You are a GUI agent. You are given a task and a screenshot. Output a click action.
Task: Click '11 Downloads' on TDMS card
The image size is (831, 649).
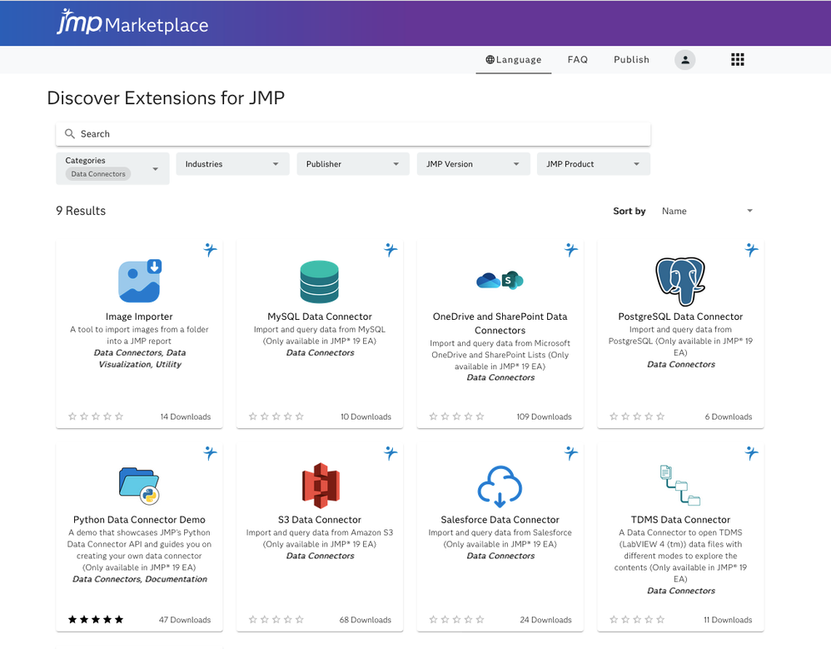click(x=728, y=620)
